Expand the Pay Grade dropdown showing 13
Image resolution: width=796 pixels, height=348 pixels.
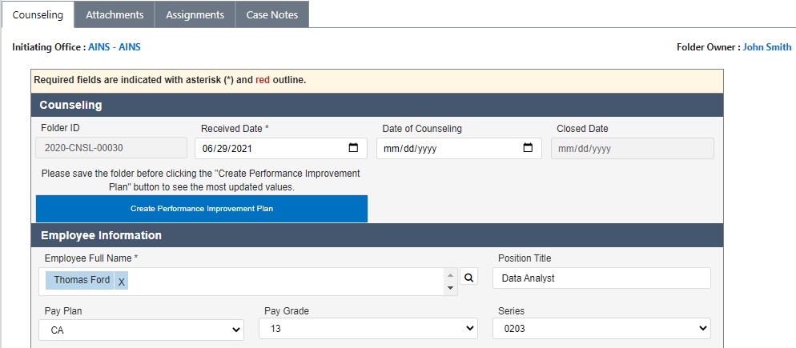368,328
